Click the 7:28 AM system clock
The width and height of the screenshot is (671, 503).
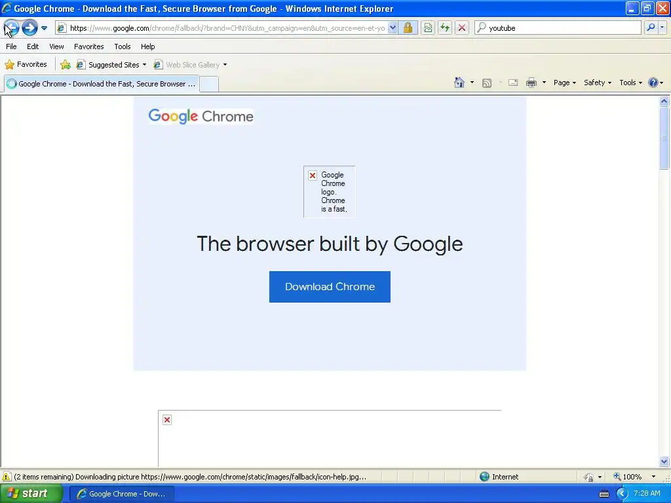647,494
